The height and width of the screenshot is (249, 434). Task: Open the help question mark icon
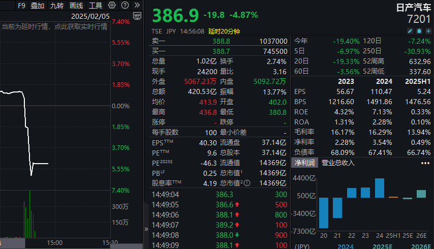125,5
